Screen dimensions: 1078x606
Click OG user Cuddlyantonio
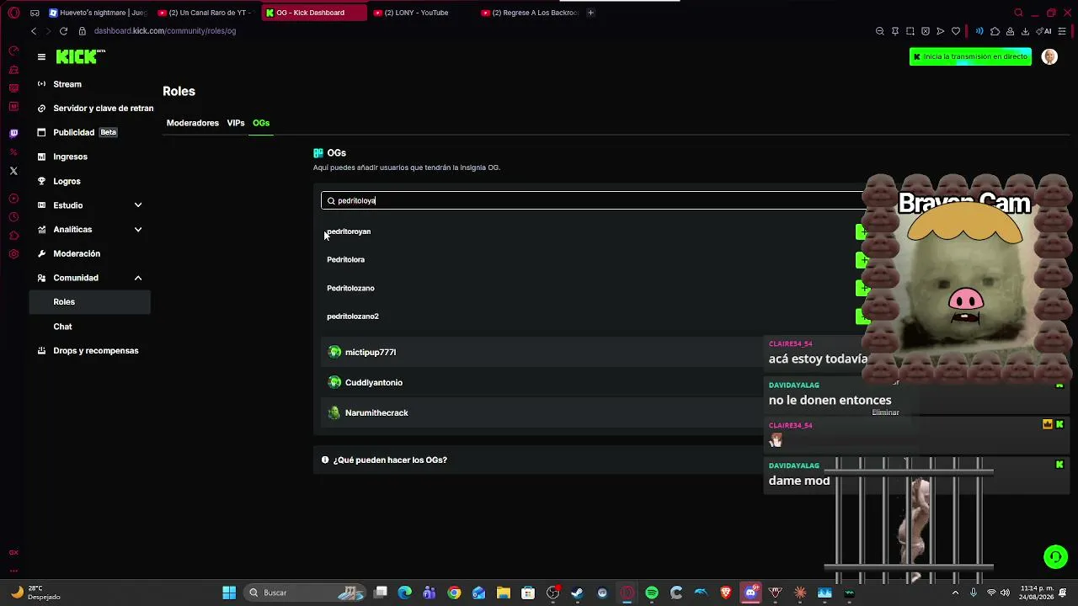tap(374, 383)
